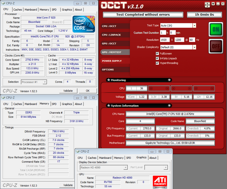
Task: Switch to the CPU : LINPACK tab
Action: (115, 35)
